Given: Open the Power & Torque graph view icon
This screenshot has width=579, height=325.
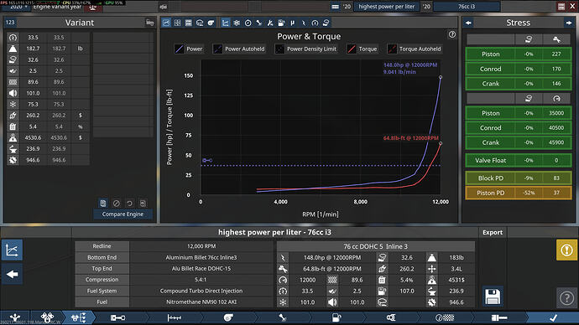Looking at the screenshot, I should (x=225, y=23).
